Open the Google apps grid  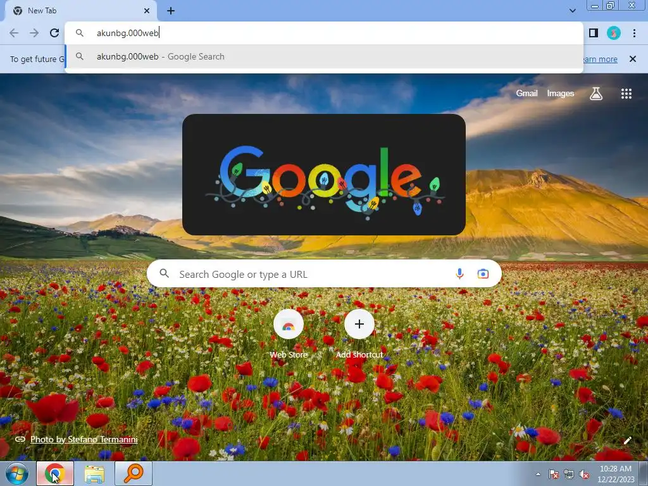pos(626,94)
